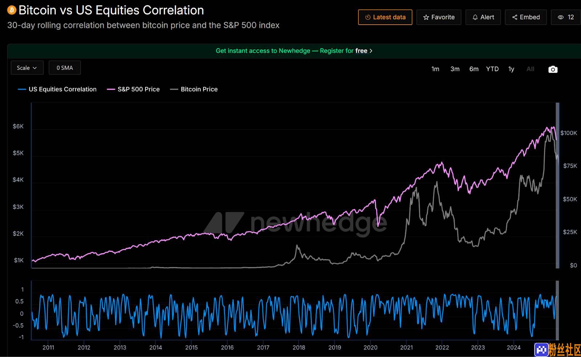Select the 3m time range
581x357 pixels.
(455, 69)
